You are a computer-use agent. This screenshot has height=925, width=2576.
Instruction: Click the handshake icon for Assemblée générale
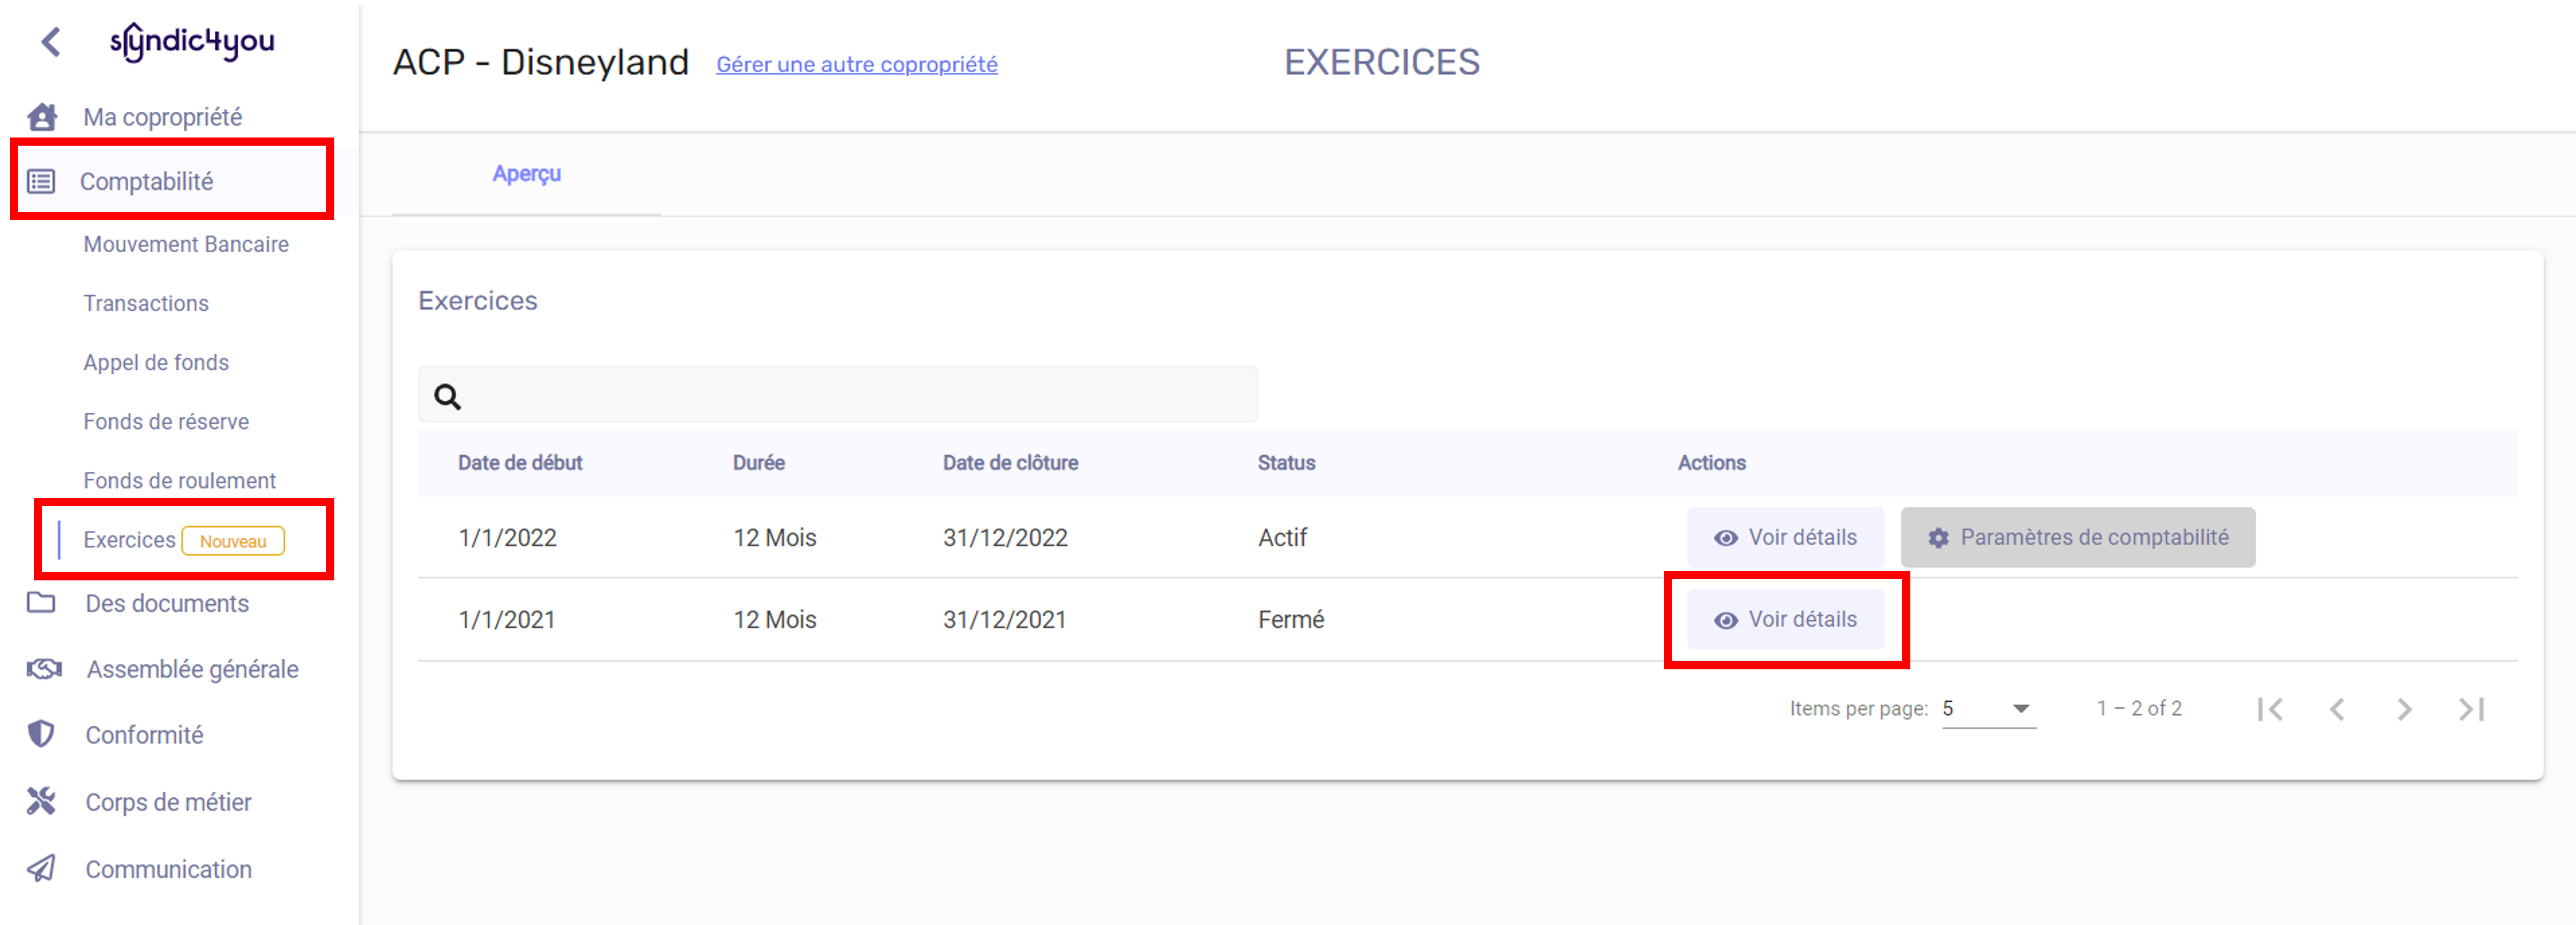[x=44, y=668]
